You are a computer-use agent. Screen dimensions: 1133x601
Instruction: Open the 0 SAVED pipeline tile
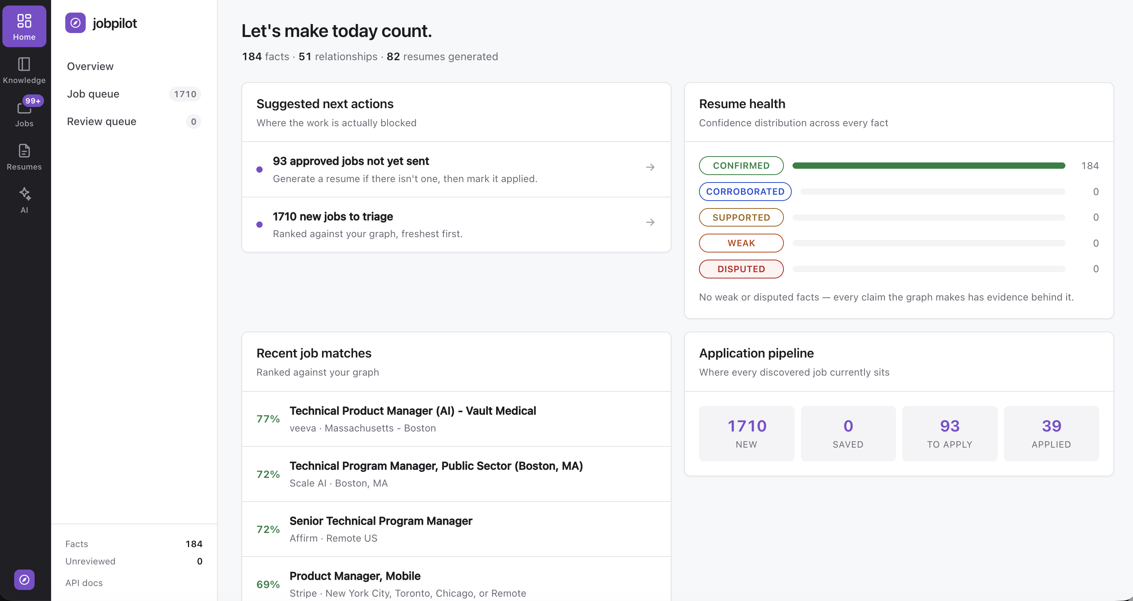click(848, 433)
